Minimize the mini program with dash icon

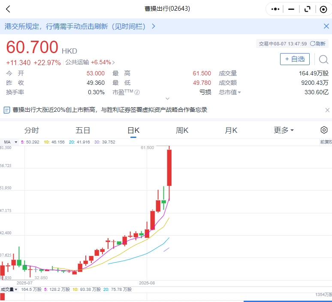click(x=291, y=9)
